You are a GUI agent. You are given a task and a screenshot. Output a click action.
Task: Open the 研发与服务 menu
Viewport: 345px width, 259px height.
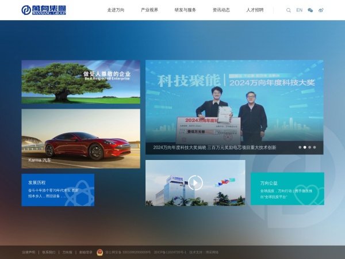(x=185, y=10)
